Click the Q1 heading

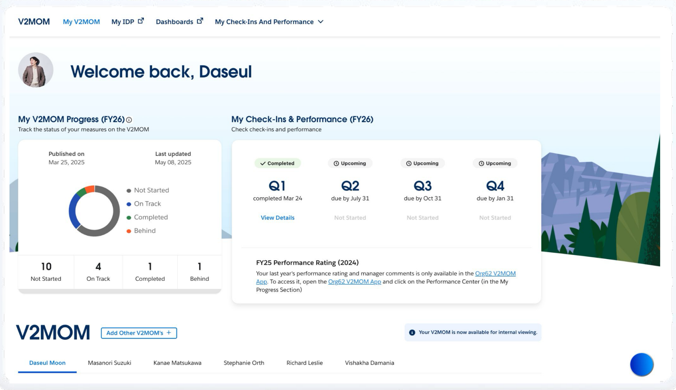pos(277,186)
